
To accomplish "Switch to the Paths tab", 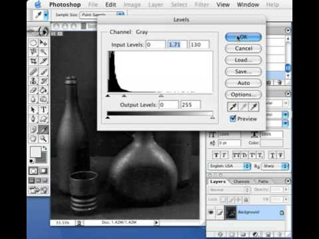I will click(263, 181).
